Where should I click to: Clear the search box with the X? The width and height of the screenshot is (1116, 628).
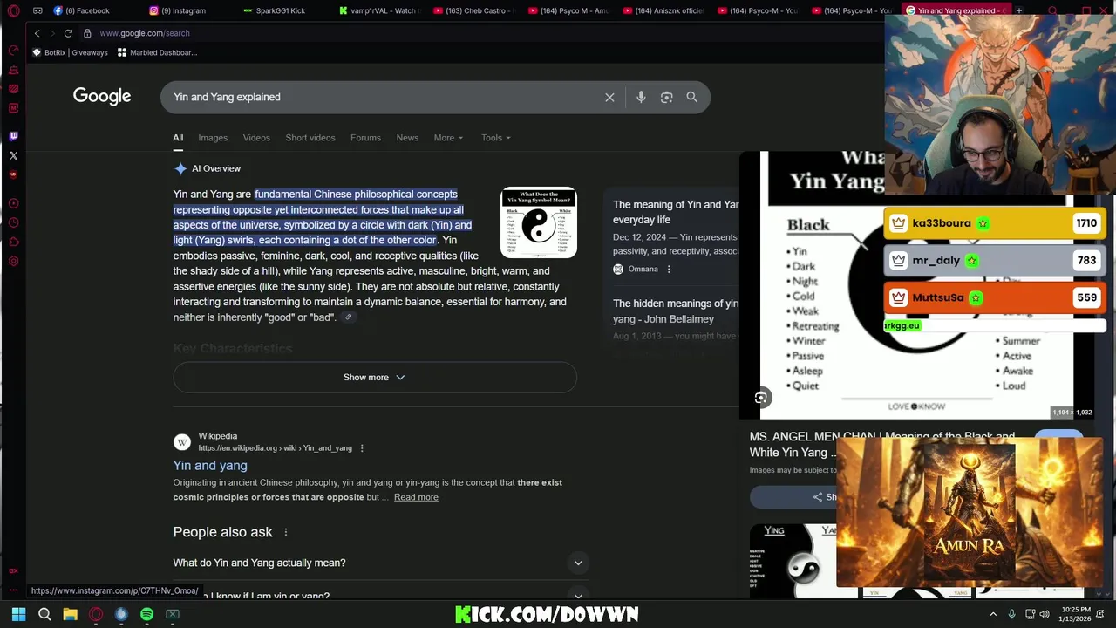tap(609, 98)
